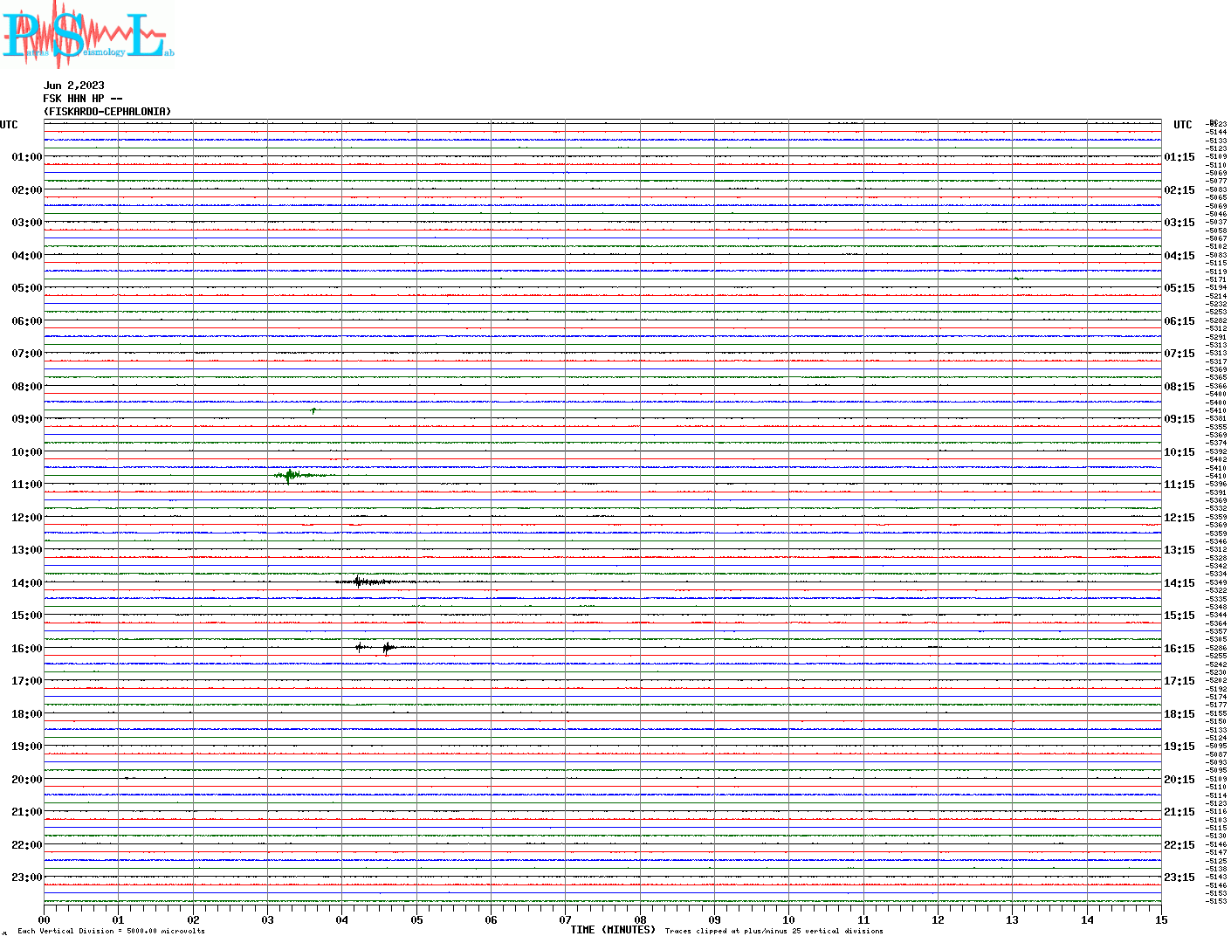This screenshot has width=1231, height=943.
Task: Click the '15:00' hour label
Action: (x=27, y=616)
